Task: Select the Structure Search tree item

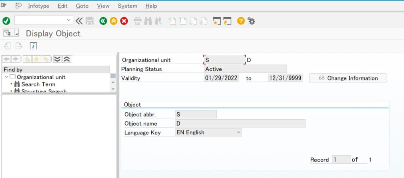Action: pyautogui.click(x=44, y=91)
